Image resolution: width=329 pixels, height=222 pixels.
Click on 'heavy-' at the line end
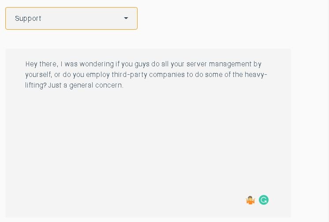(x=256, y=75)
